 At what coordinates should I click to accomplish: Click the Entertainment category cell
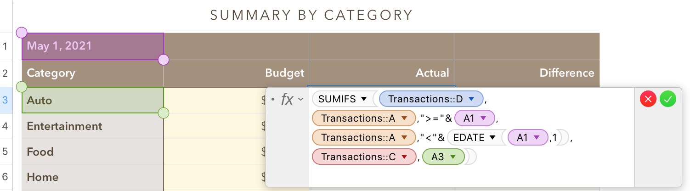pyautogui.click(x=92, y=126)
